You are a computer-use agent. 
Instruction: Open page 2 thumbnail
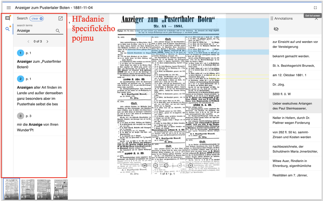pyautogui.click(x=28, y=189)
